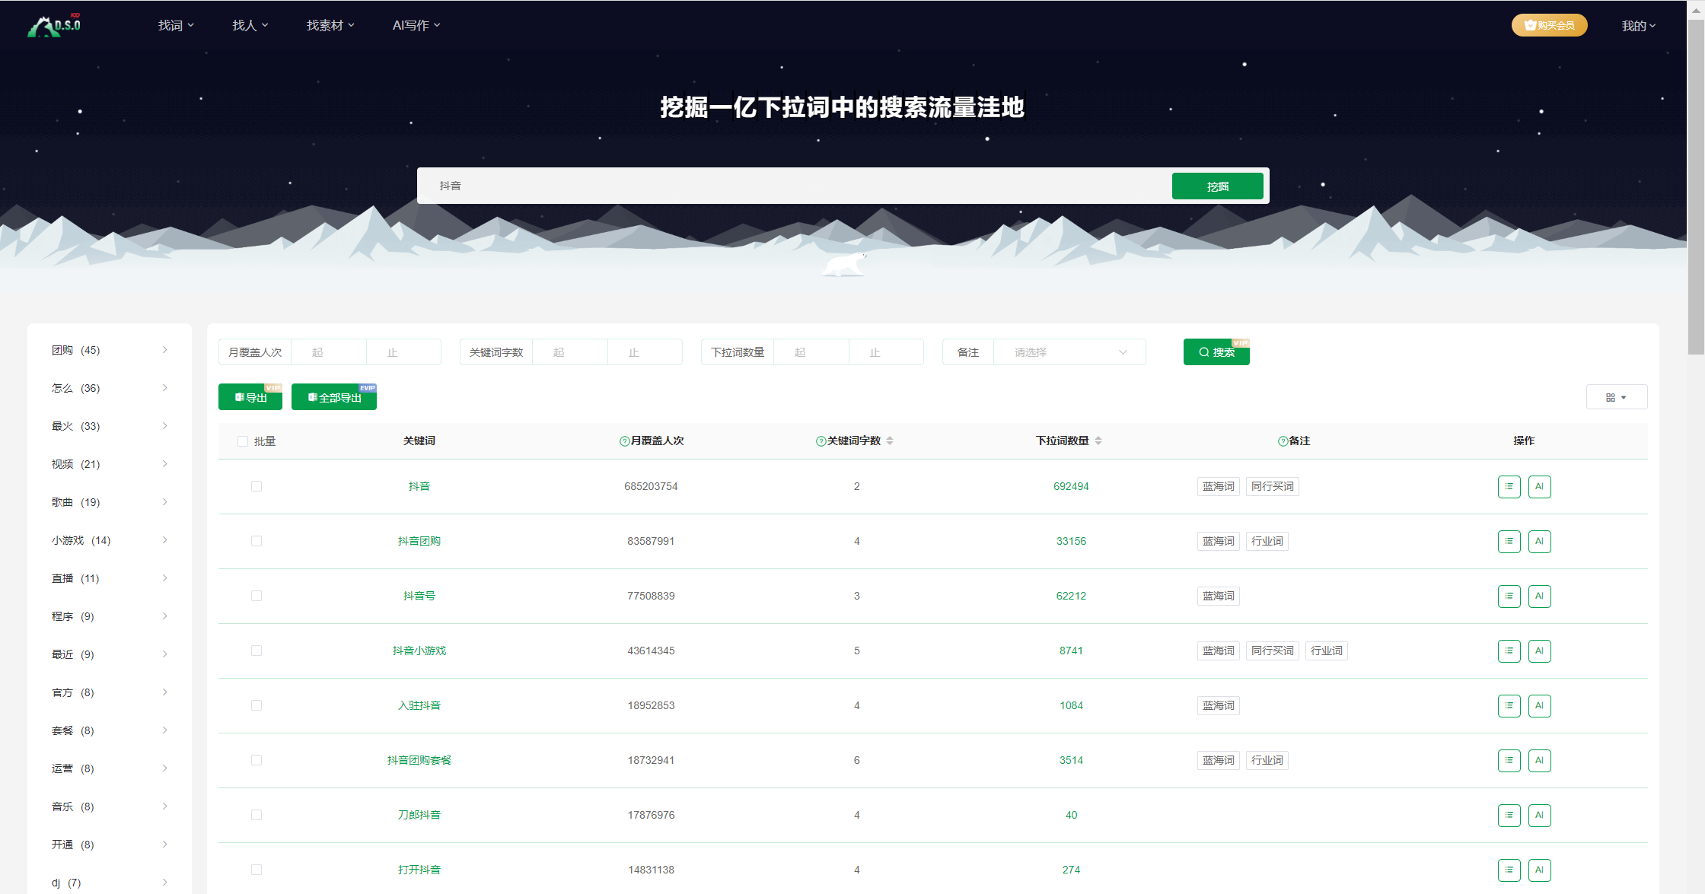Open the list icon for 抖音小游戏 row
Image resolution: width=1705 pixels, height=894 pixels.
click(x=1509, y=651)
